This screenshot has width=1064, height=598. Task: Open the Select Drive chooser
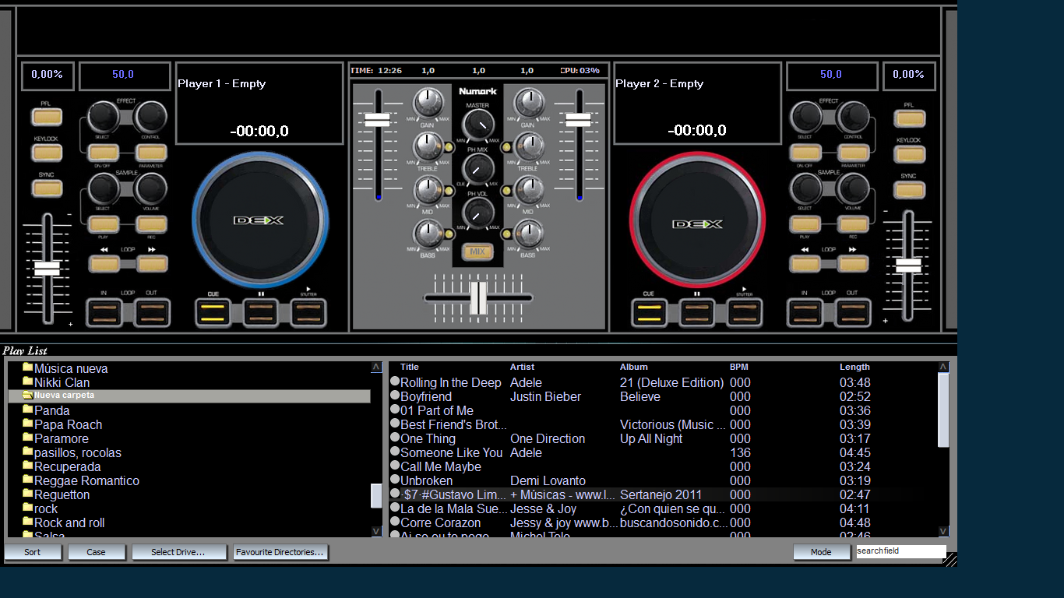click(x=179, y=551)
